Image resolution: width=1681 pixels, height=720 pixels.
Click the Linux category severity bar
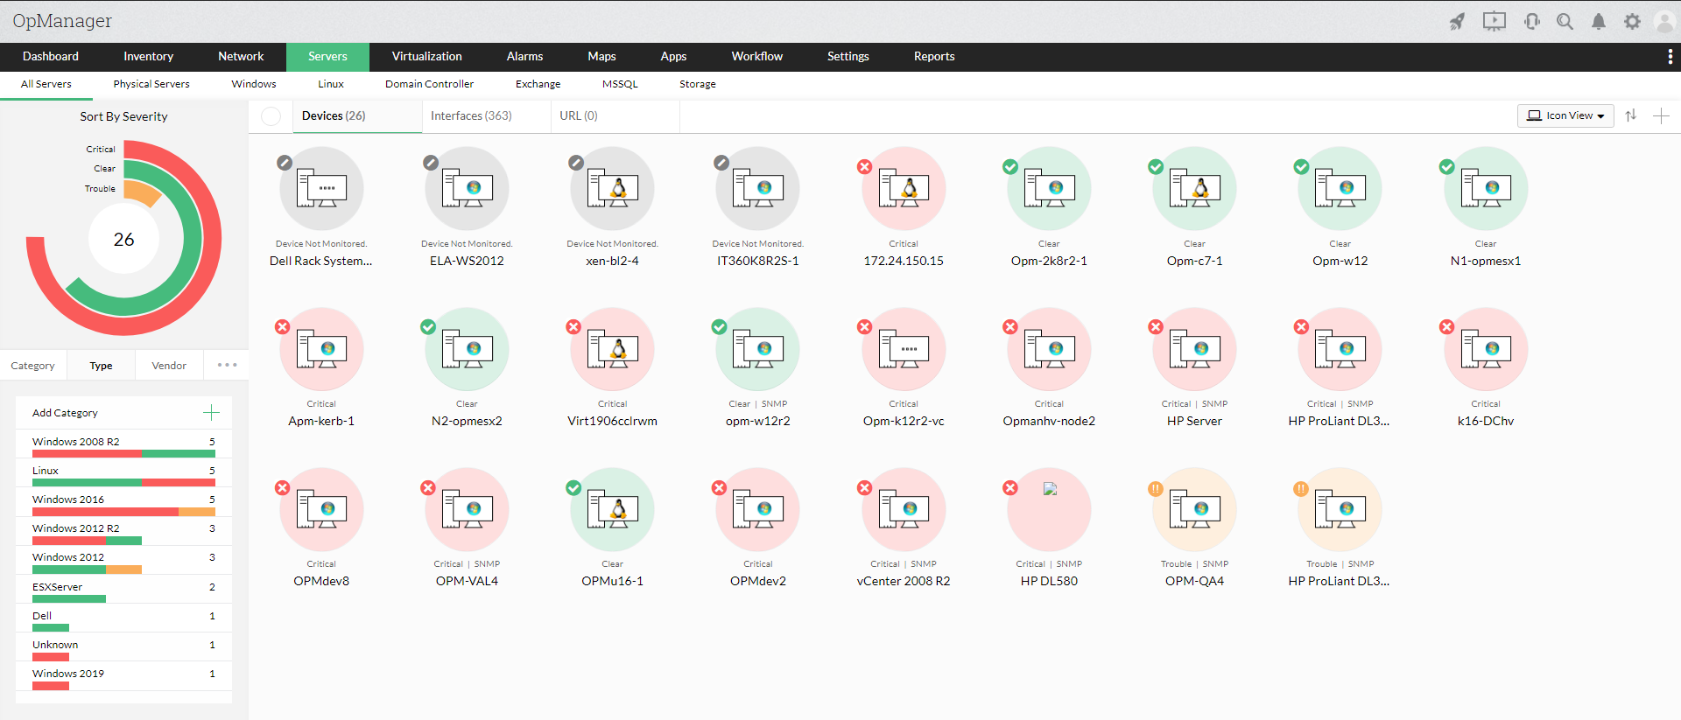pyautogui.click(x=123, y=483)
